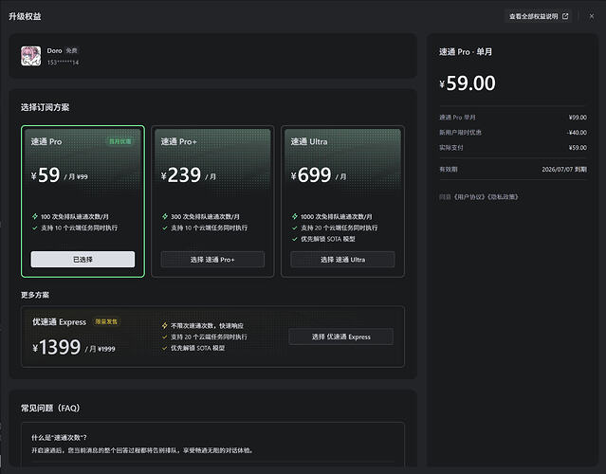Click the 更多方案 heading
This screenshot has height=474, width=606.
35,295
